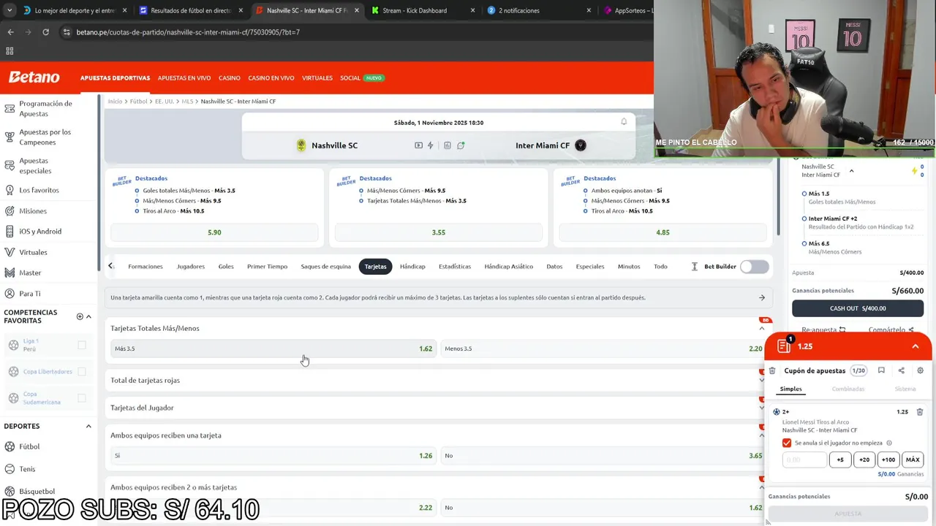The height and width of the screenshot is (526, 936).
Task: Clear bet slip with trash icon beside Cupón
Action: click(x=772, y=370)
